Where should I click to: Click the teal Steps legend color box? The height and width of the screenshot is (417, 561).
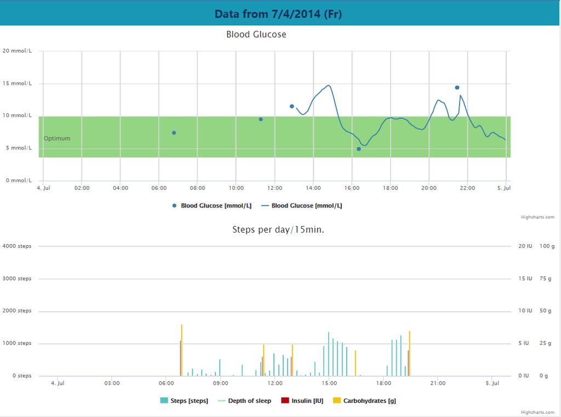164,401
